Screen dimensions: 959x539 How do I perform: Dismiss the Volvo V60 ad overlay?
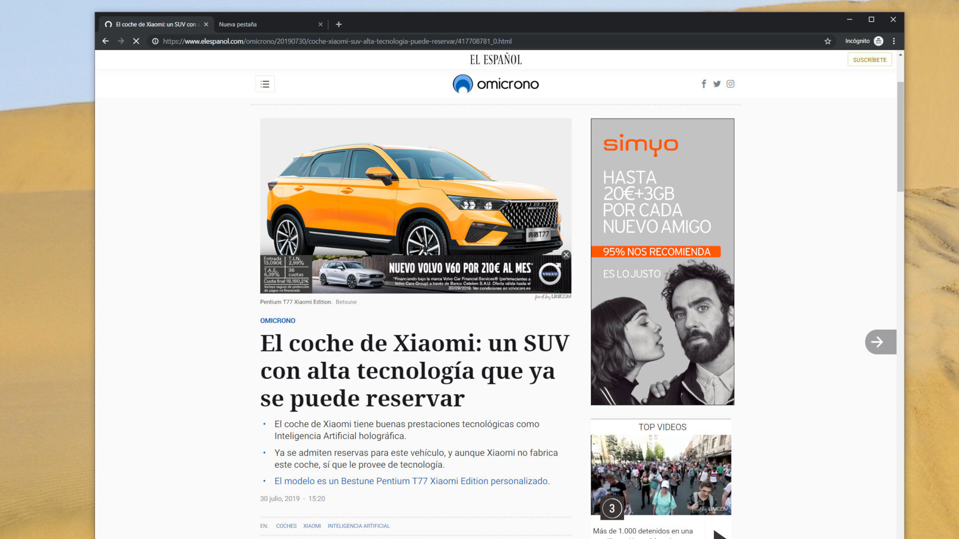tap(566, 254)
